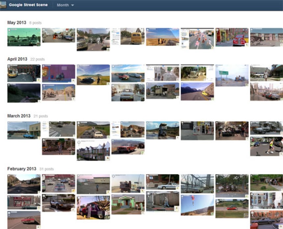
Task: Select the red pickup truck thumbnail in March
Action: (x=128, y=146)
